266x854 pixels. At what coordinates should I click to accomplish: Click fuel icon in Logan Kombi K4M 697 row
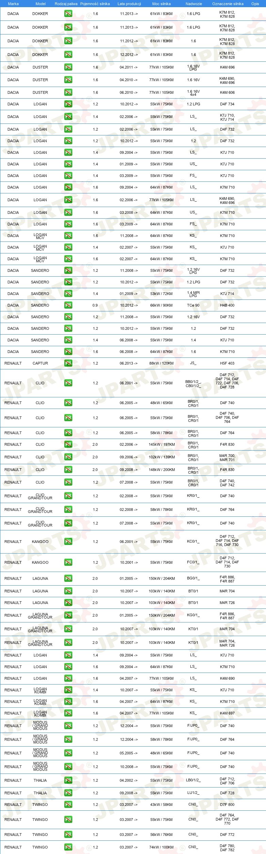(x=68, y=713)
